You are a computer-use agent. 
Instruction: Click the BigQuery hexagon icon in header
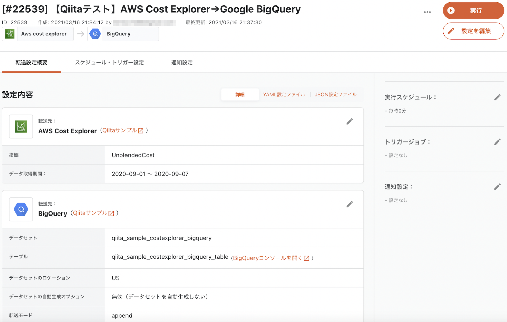[95, 34]
